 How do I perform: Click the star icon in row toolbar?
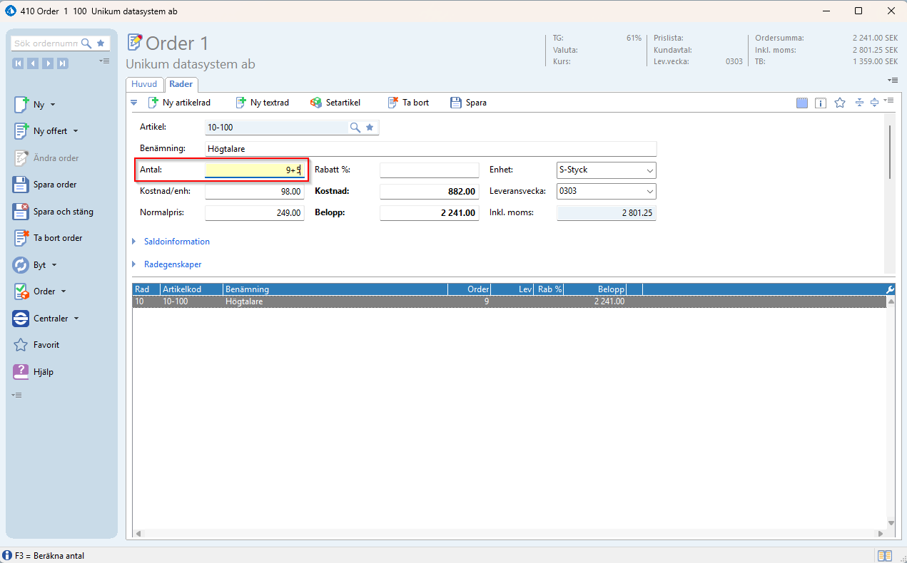coord(840,103)
